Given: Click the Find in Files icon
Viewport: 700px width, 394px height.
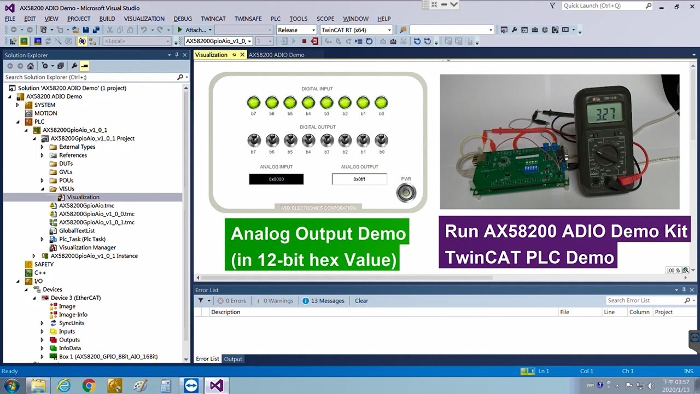Looking at the screenshot, I should (x=403, y=30).
